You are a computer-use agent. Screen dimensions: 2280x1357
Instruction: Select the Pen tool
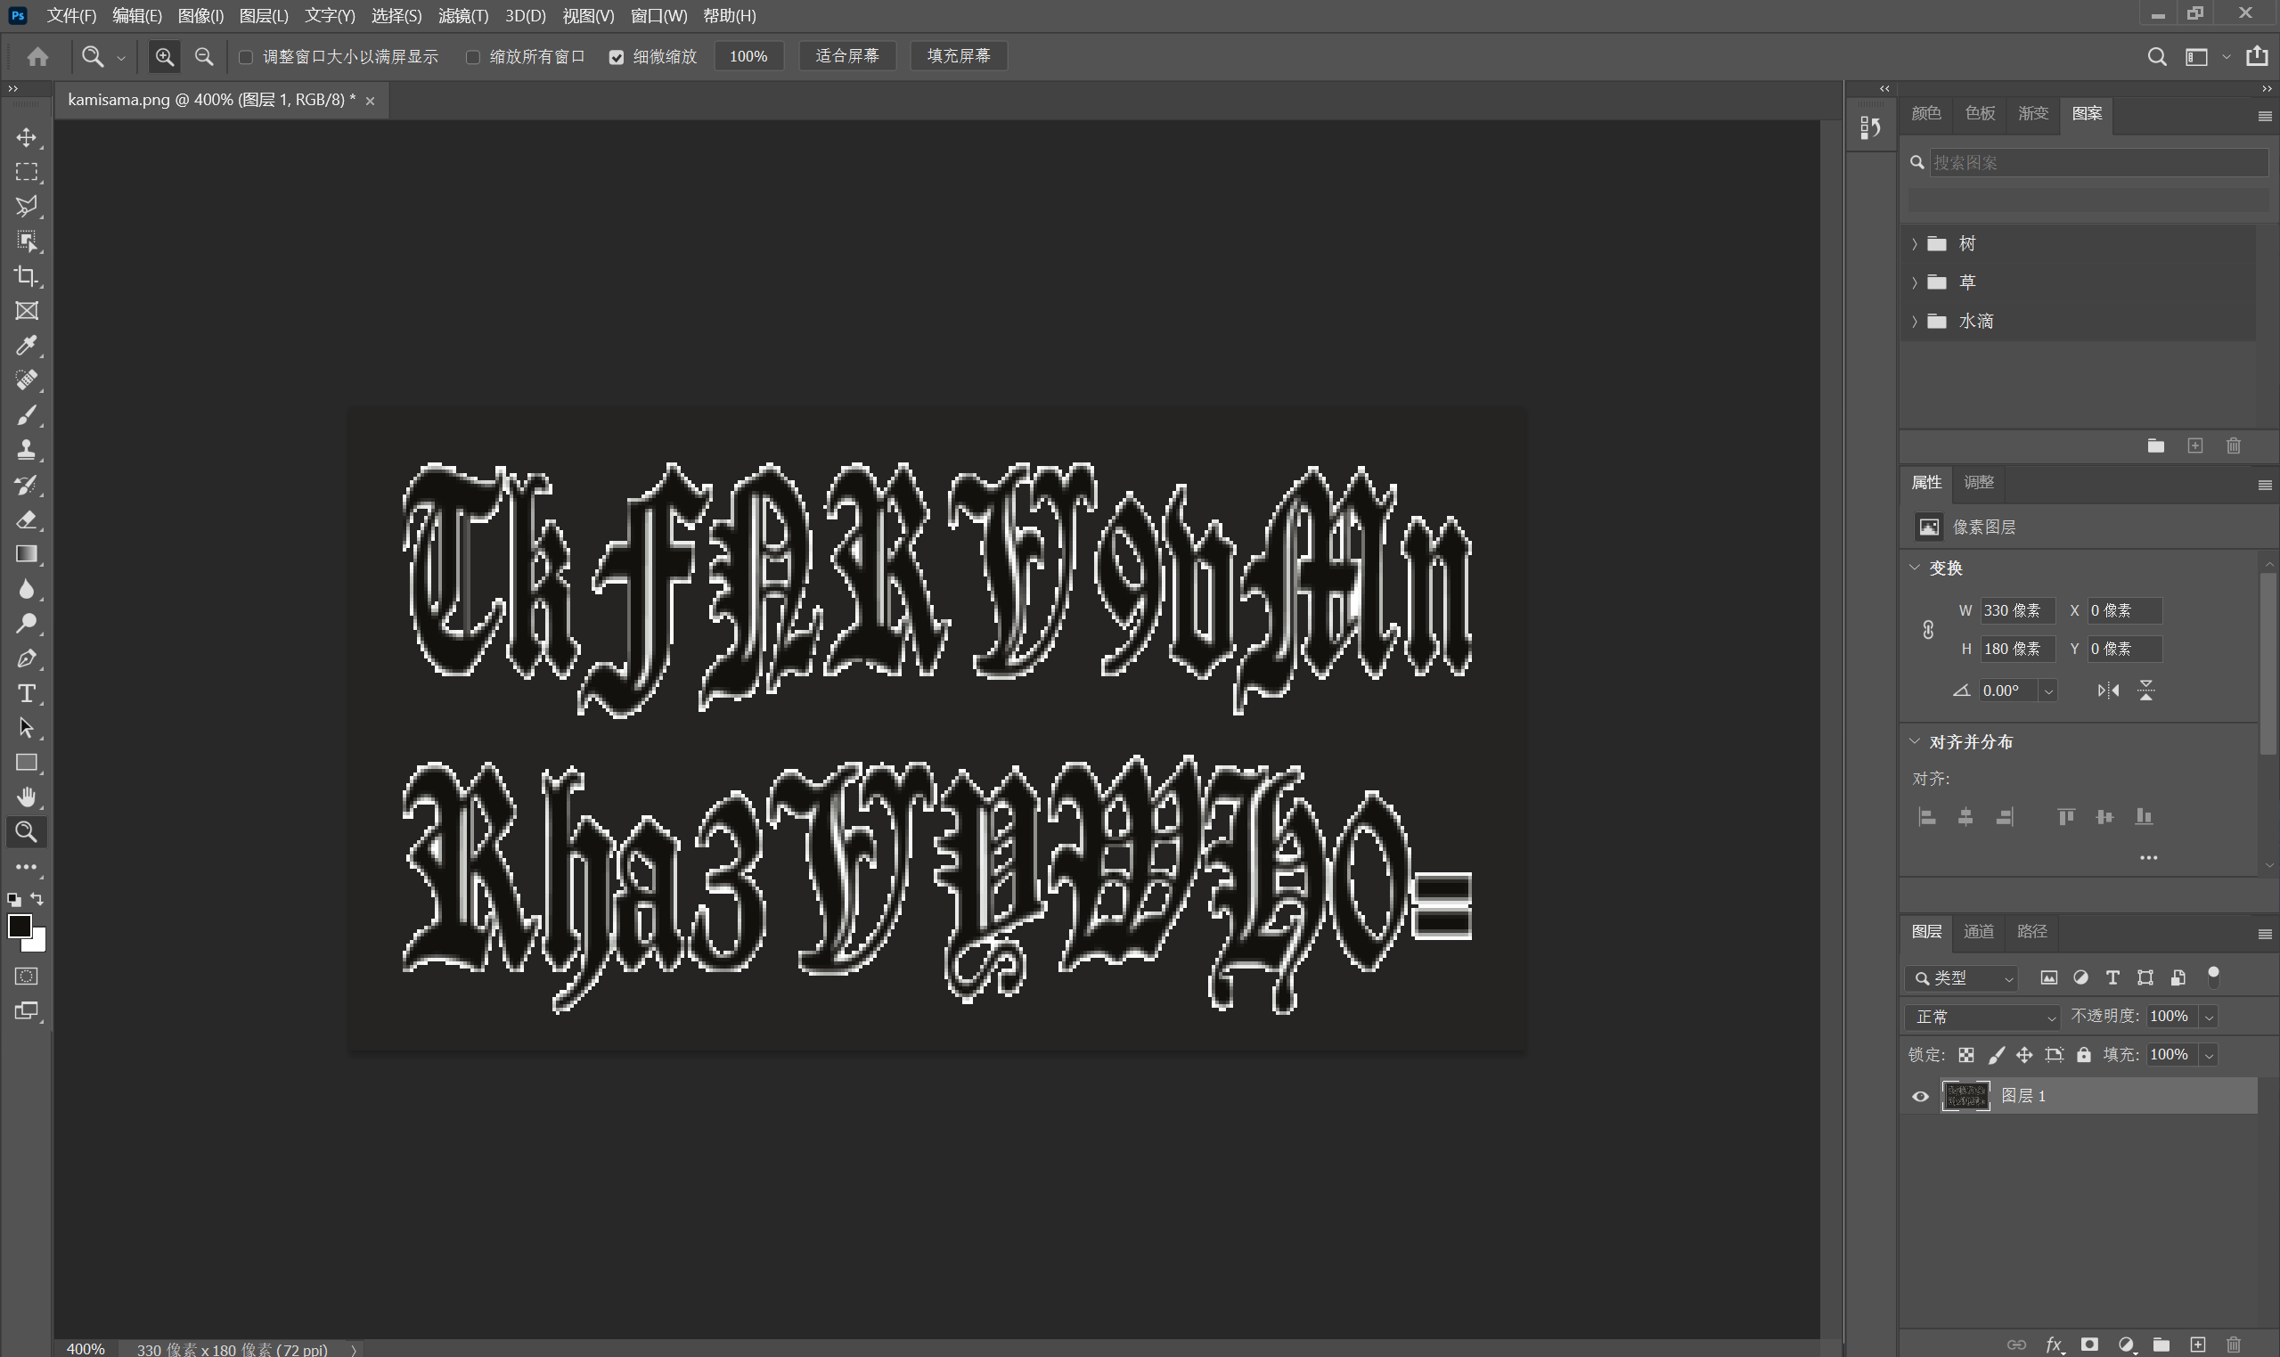pyautogui.click(x=27, y=658)
